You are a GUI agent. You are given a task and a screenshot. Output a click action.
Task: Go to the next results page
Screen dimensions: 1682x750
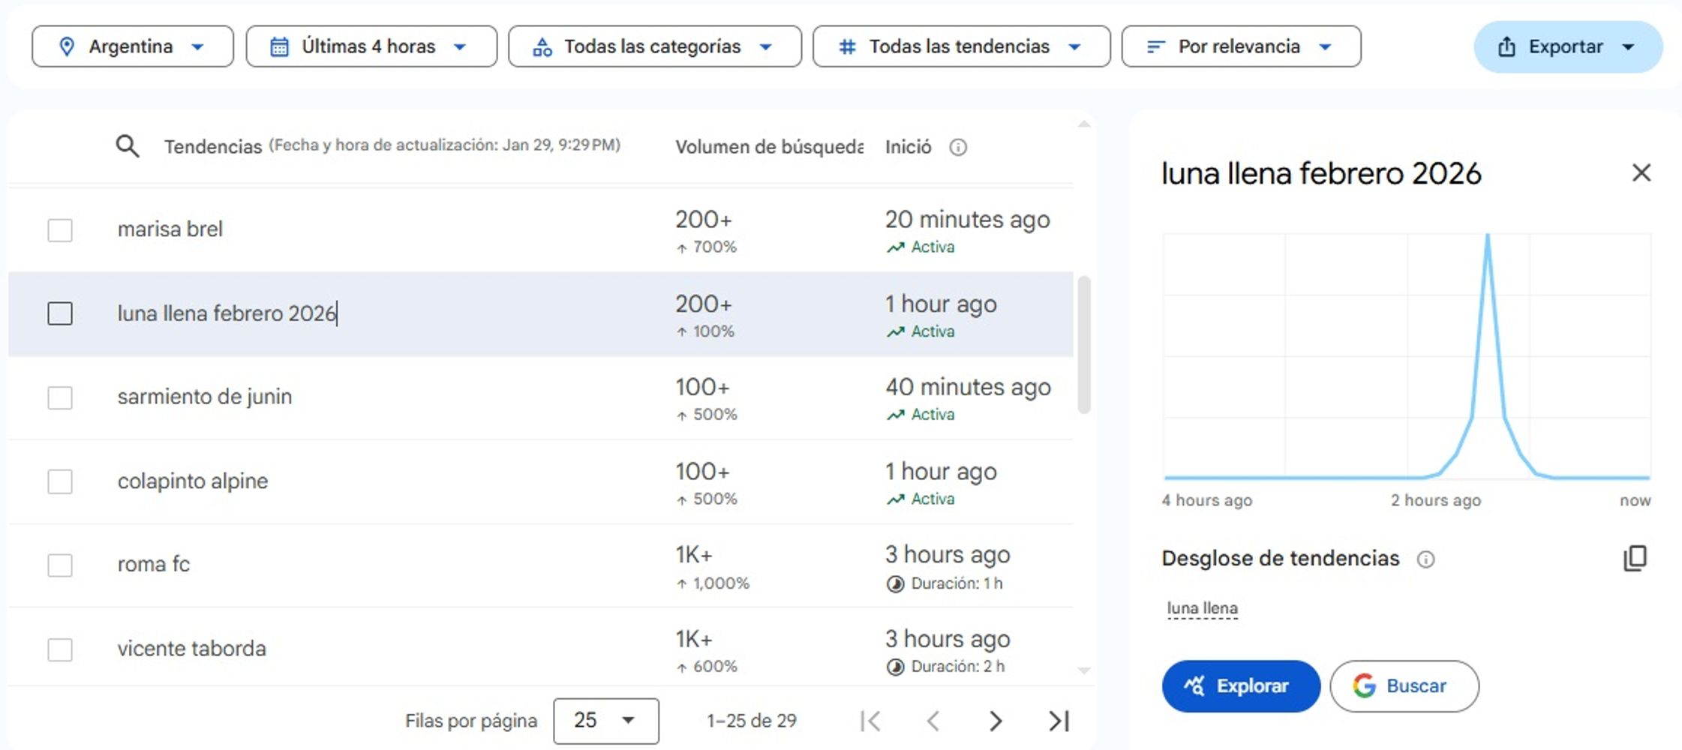click(996, 721)
